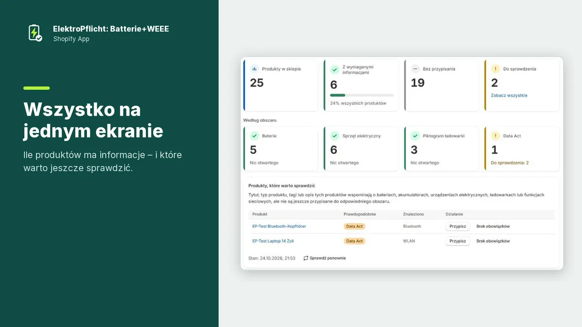Viewport: 582px width, 327px height.
Task: Click the "Prawdopodobnie" column header
Action: (x=359, y=214)
